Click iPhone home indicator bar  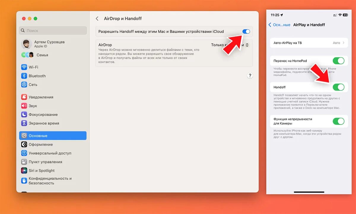(x=309, y=192)
